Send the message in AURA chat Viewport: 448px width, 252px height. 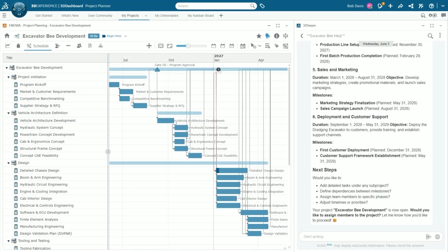pos(428,237)
